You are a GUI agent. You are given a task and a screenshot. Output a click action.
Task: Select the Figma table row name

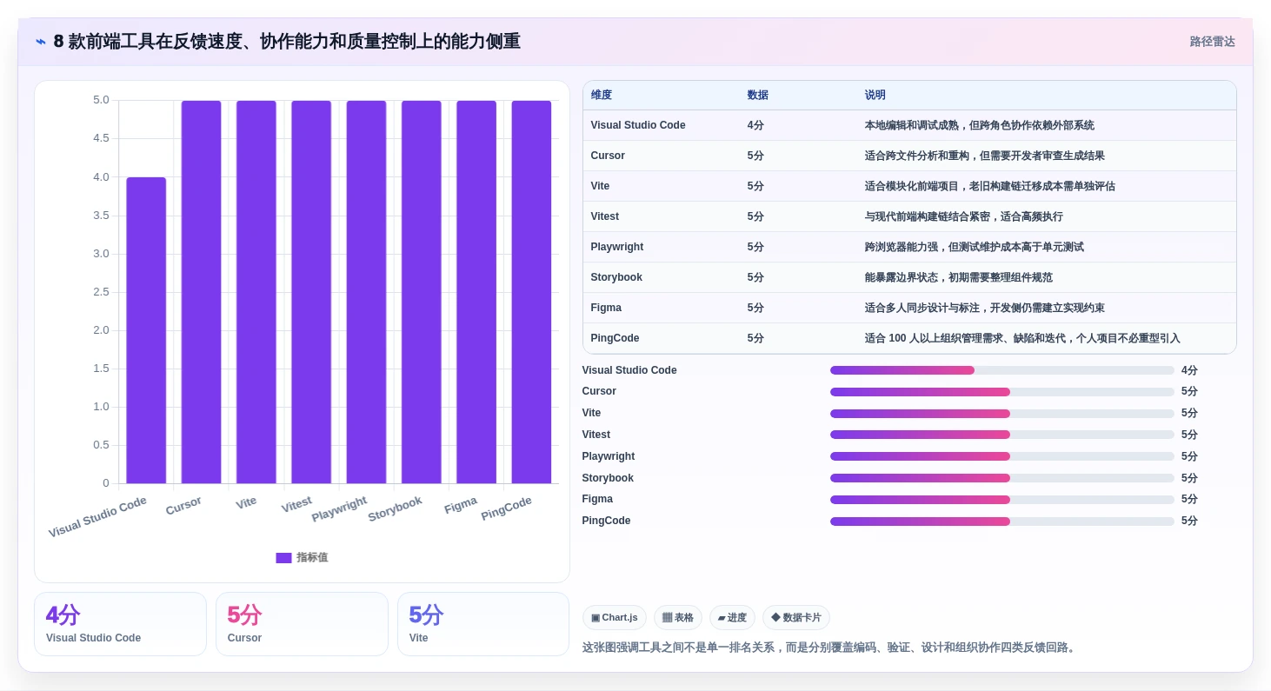pos(606,308)
